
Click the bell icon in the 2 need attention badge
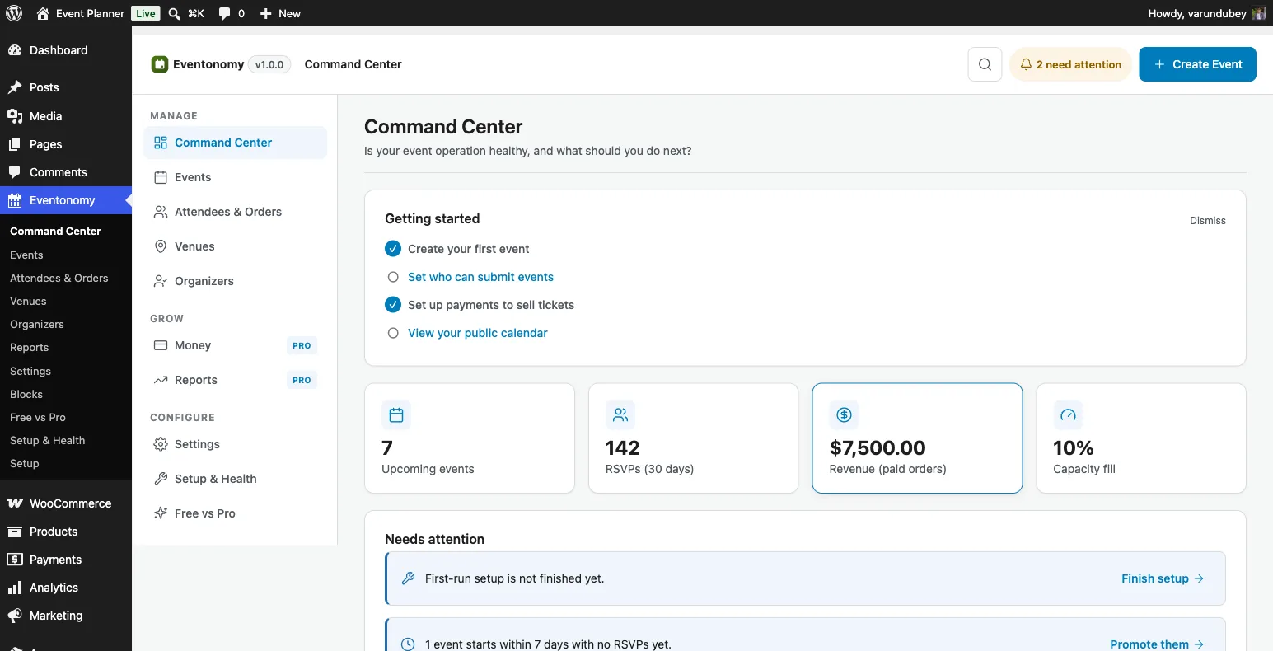[1026, 64]
